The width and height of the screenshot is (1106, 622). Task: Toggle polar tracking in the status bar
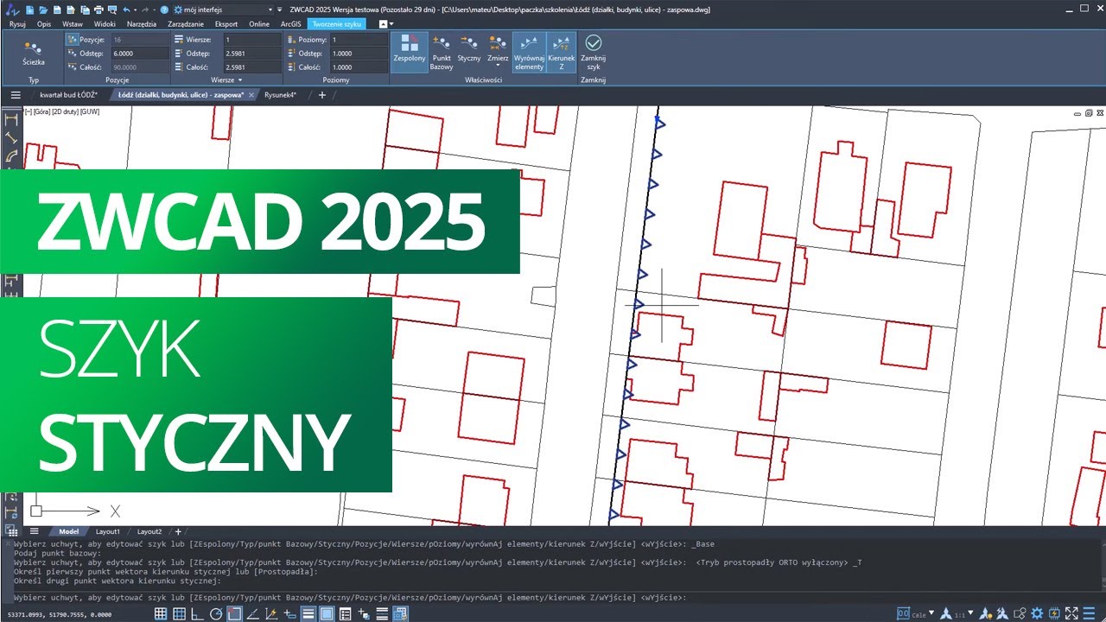pos(216,613)
